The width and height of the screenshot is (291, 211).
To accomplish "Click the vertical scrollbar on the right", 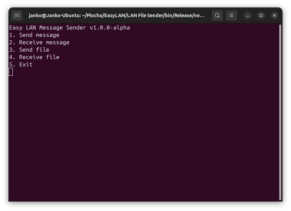I will pyautogui.click(x=280, y=112).
